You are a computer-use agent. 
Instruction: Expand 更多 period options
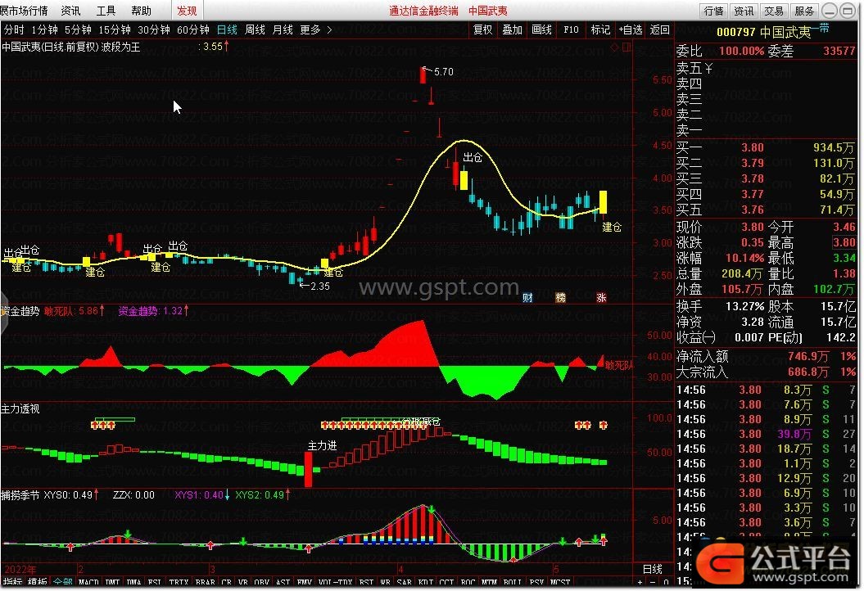point(315,29)
